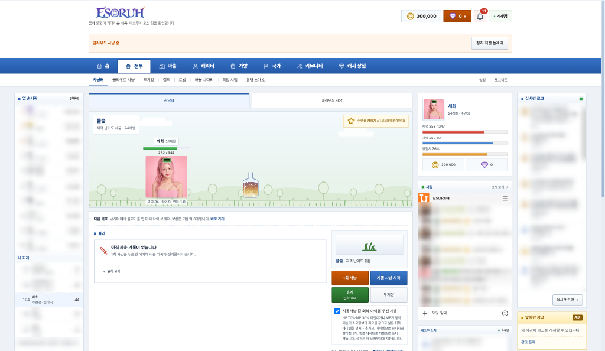Image resolution: width=605 pixels, height=351 pixels.
Task: Open the 투기장 submenu link
Action: [148, 80]
